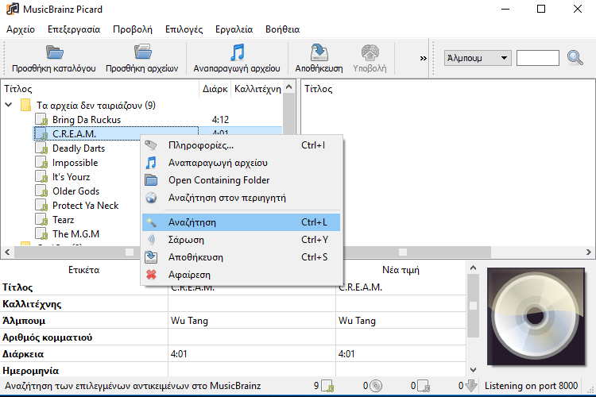The image size is (596, 397).
Task: Click the status bar pending downloads arrow icon
Action: [471, 386]
